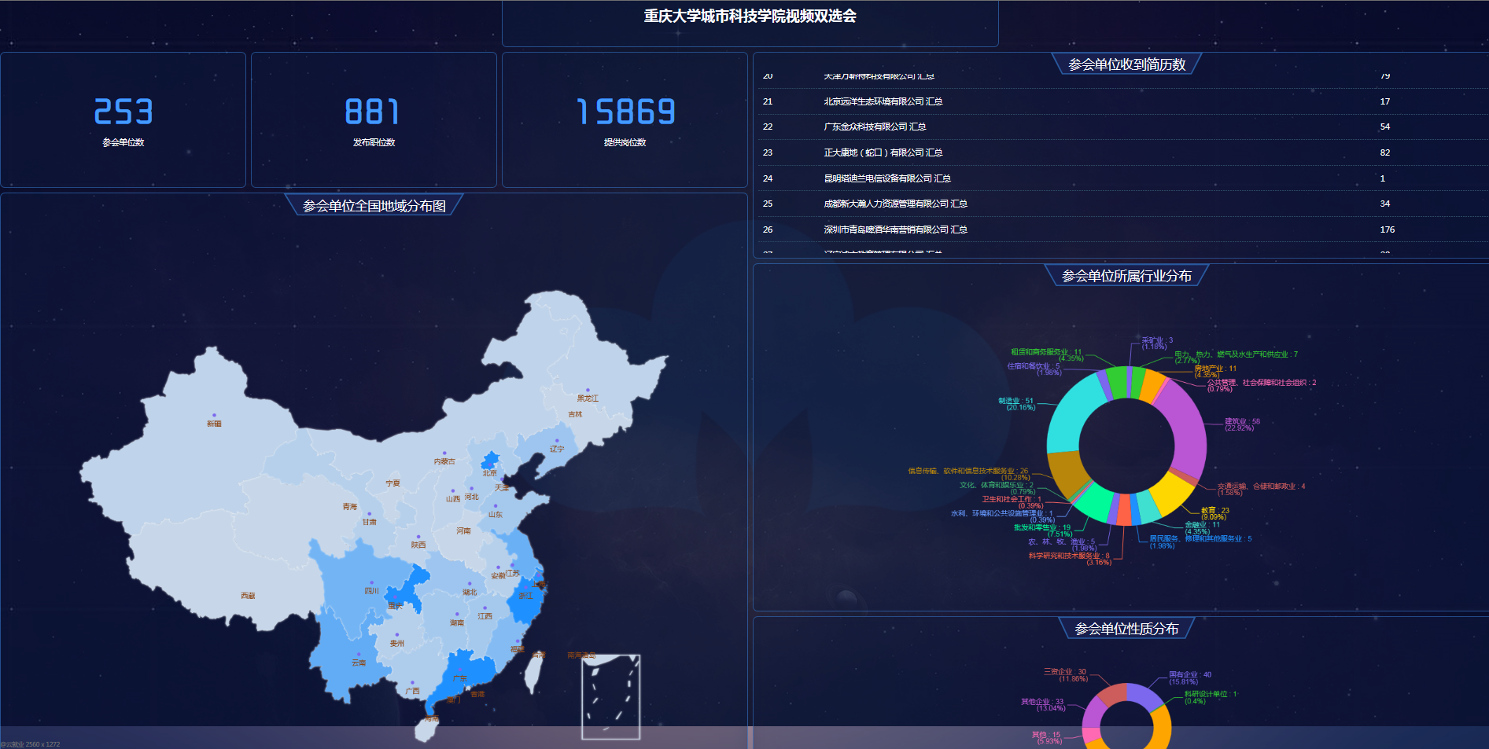Click the 参会单位所属行业分布 panel header
Screen dimensions: 1489x749
pyautogui.click(x=1126, y=276)
